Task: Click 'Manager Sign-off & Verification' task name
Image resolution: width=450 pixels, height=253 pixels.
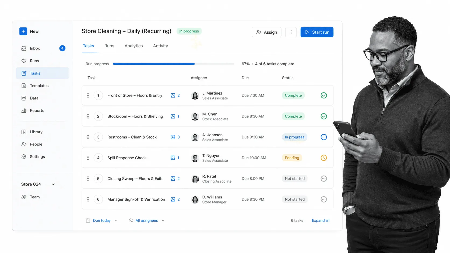Action: (x=136, y=199)
